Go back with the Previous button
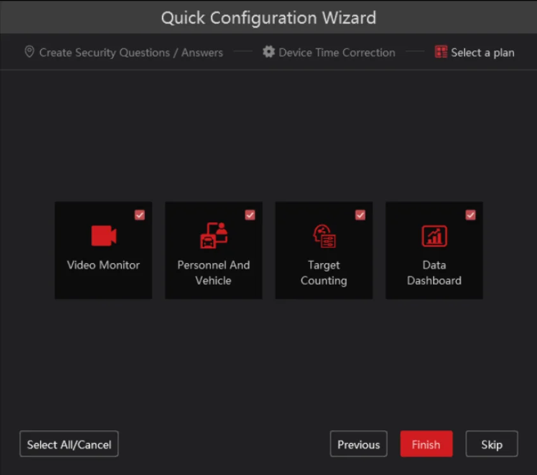This screenshot has height=475, width=537. (358, 444)
